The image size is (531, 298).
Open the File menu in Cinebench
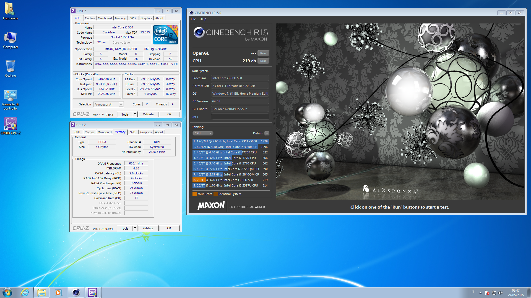pyautogui.click(x=193, y=19)
